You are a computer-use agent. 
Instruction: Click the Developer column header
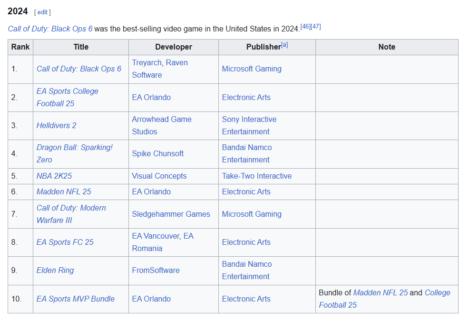pyautogui.click(x=174, y=47)
